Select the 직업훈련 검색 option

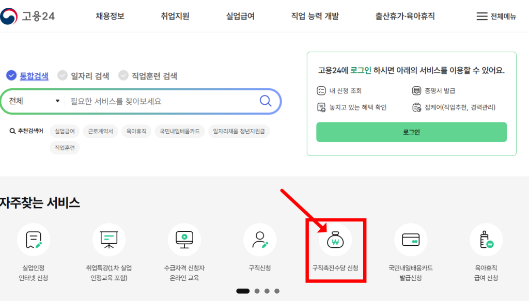(148, 76)
